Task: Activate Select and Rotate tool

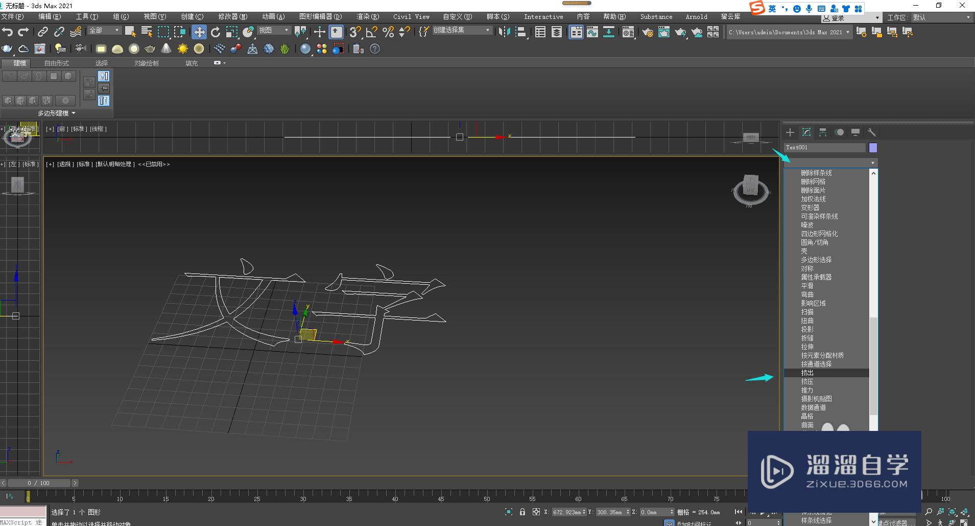Action: 216,32
